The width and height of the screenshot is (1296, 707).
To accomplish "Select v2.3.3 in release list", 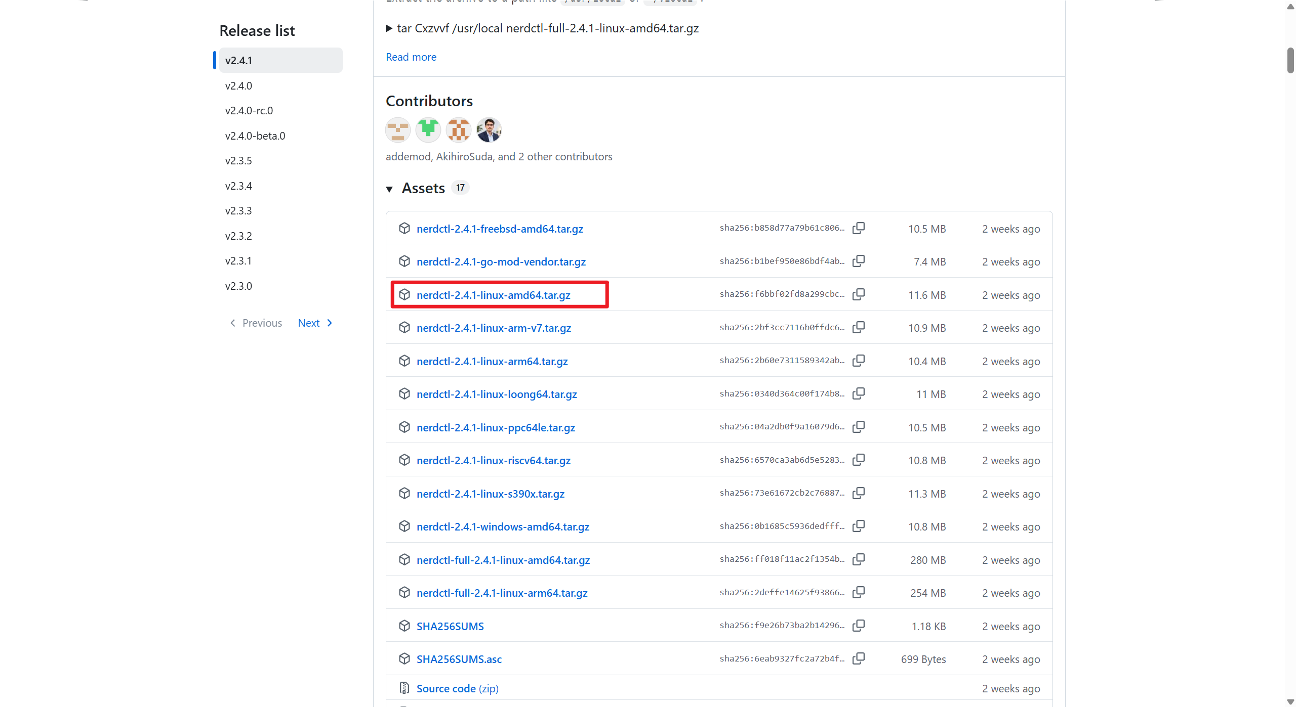I will 238,210.
